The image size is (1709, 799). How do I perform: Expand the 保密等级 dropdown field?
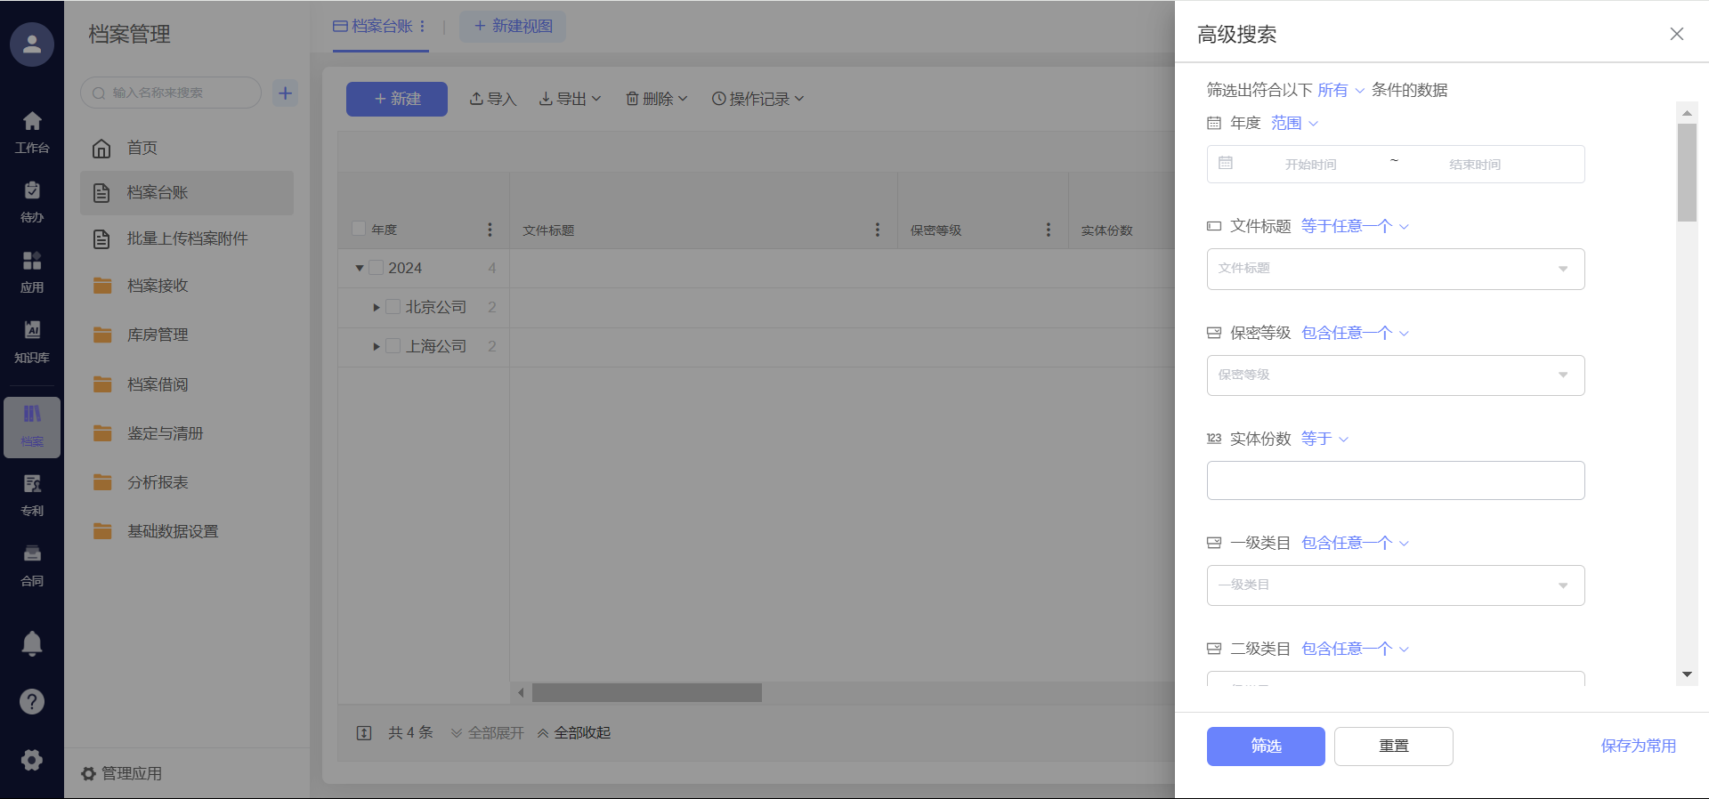coord(1395,375)
